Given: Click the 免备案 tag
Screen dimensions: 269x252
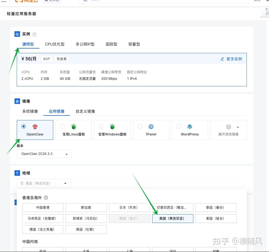Looking at the screenshot, I should point(62,59).
